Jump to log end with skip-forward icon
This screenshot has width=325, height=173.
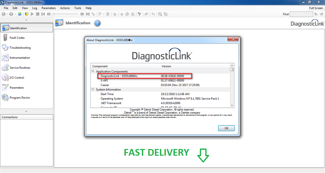click(x=88, y=14)
